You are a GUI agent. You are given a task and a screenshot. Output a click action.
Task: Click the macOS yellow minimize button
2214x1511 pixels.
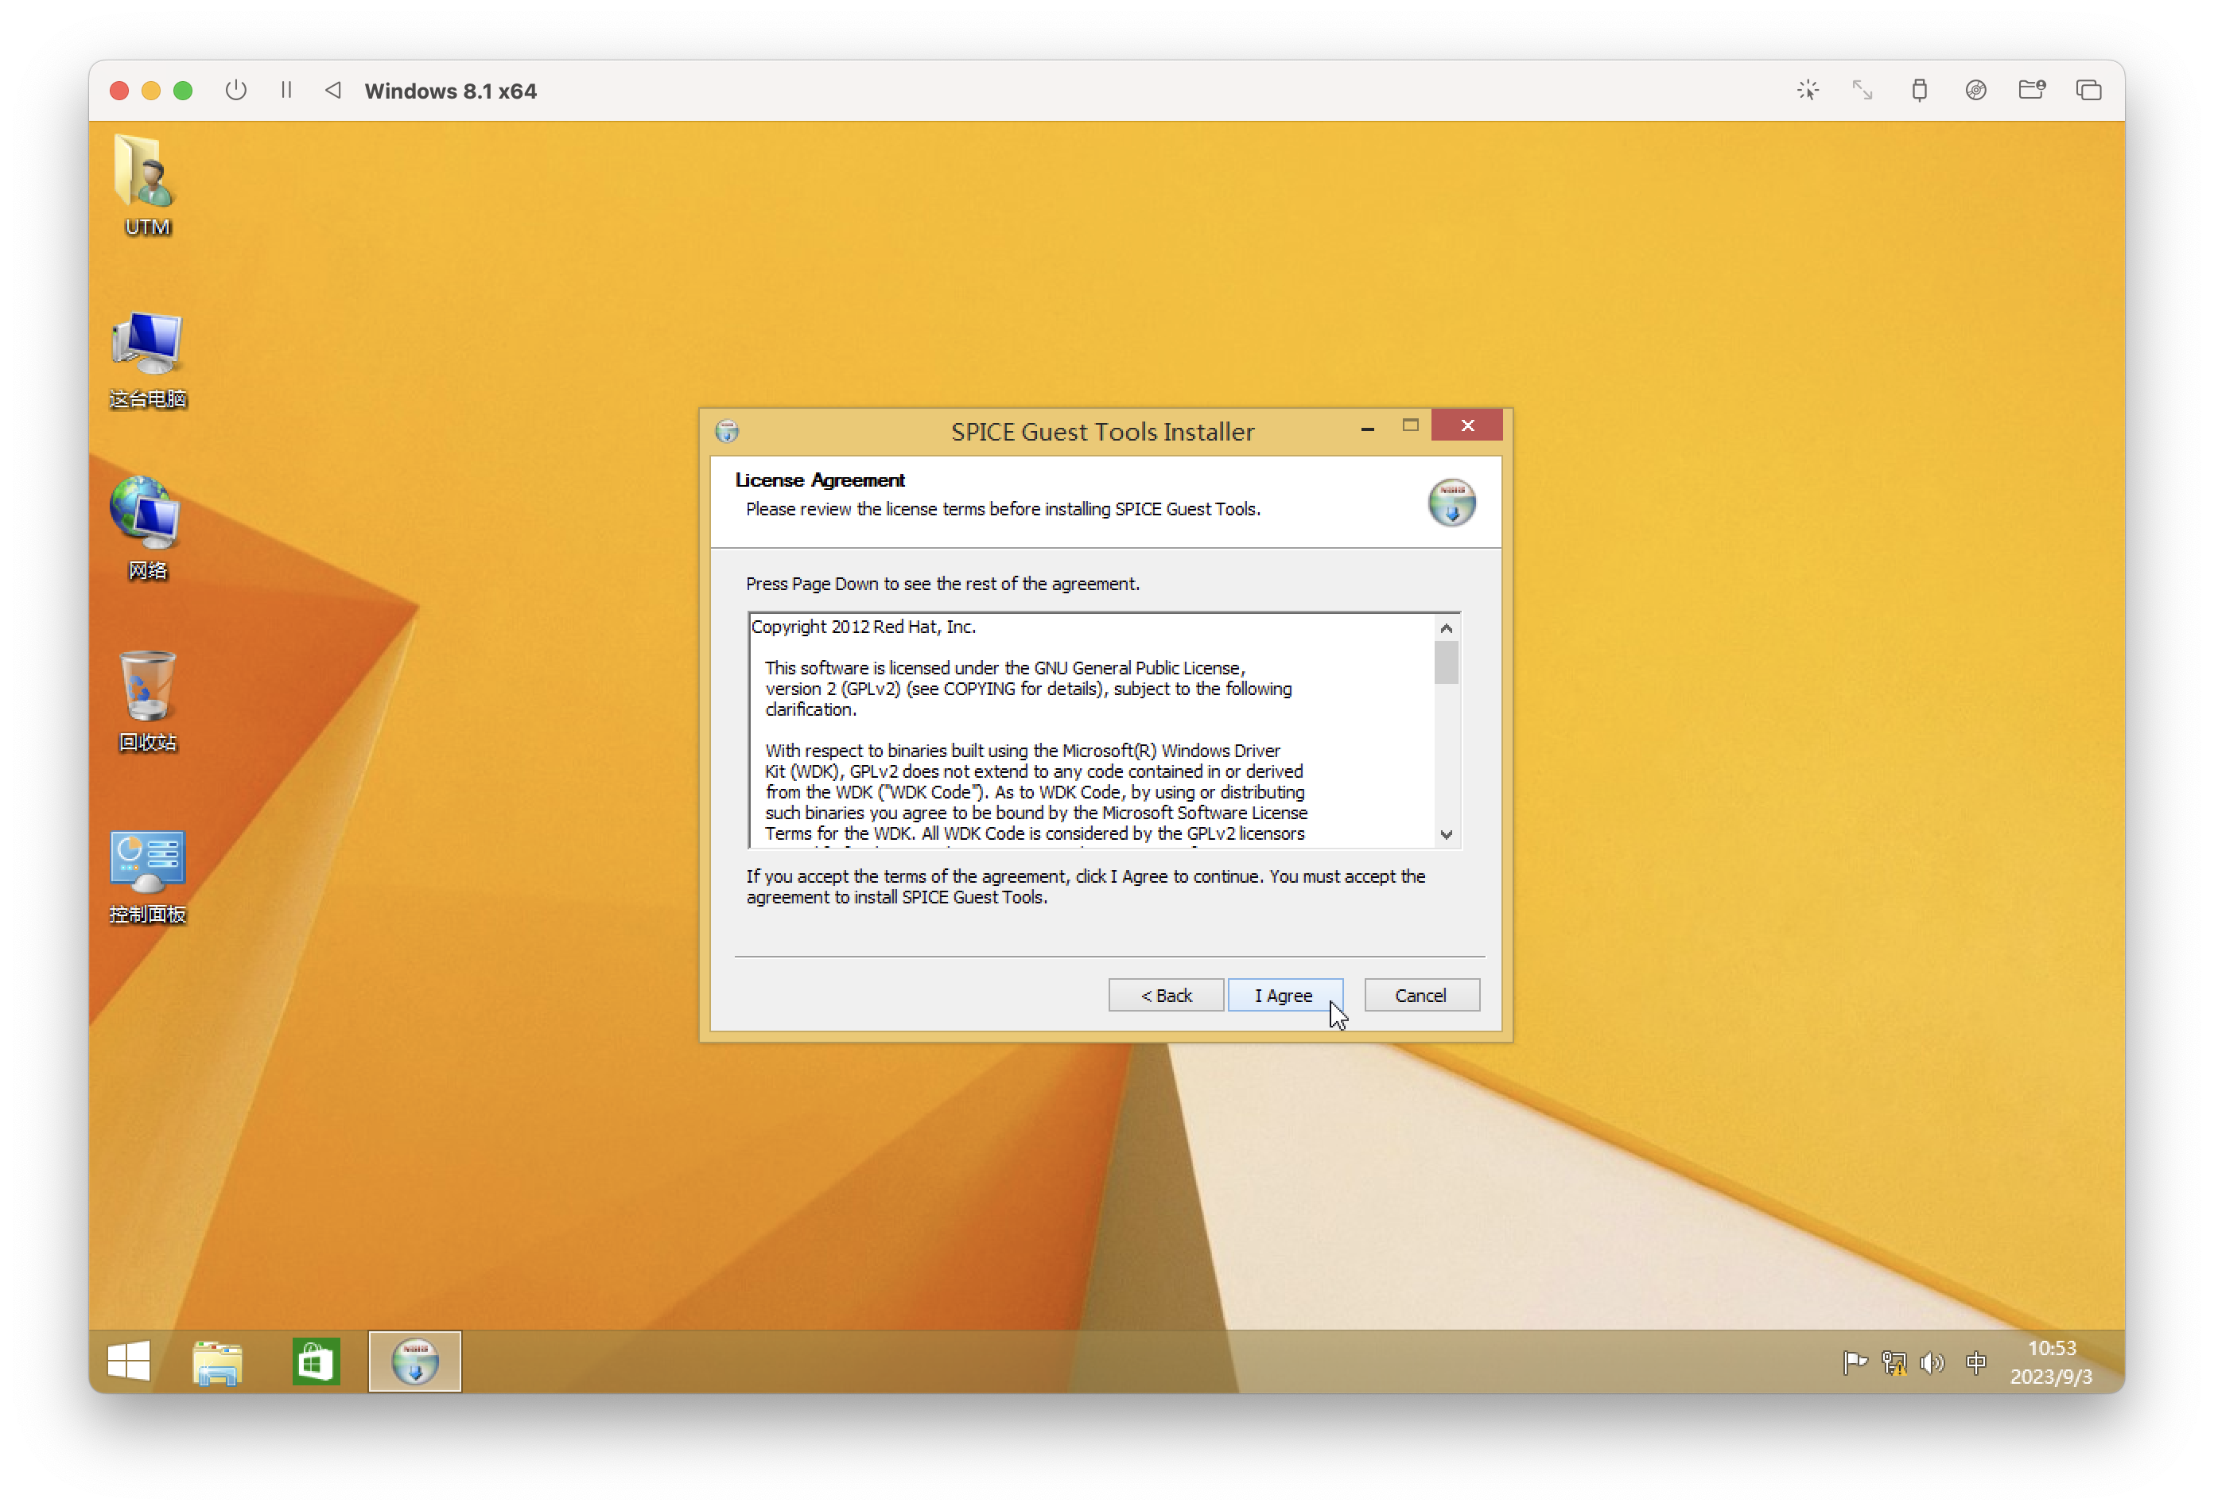tap(150, 91)
